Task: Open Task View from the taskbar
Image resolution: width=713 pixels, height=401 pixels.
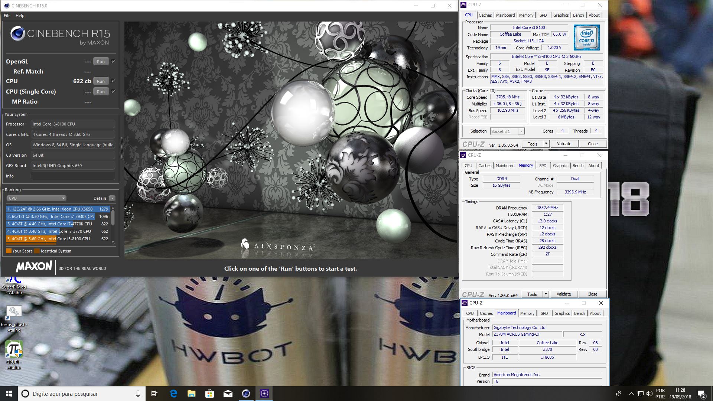Action: point(154,394)
